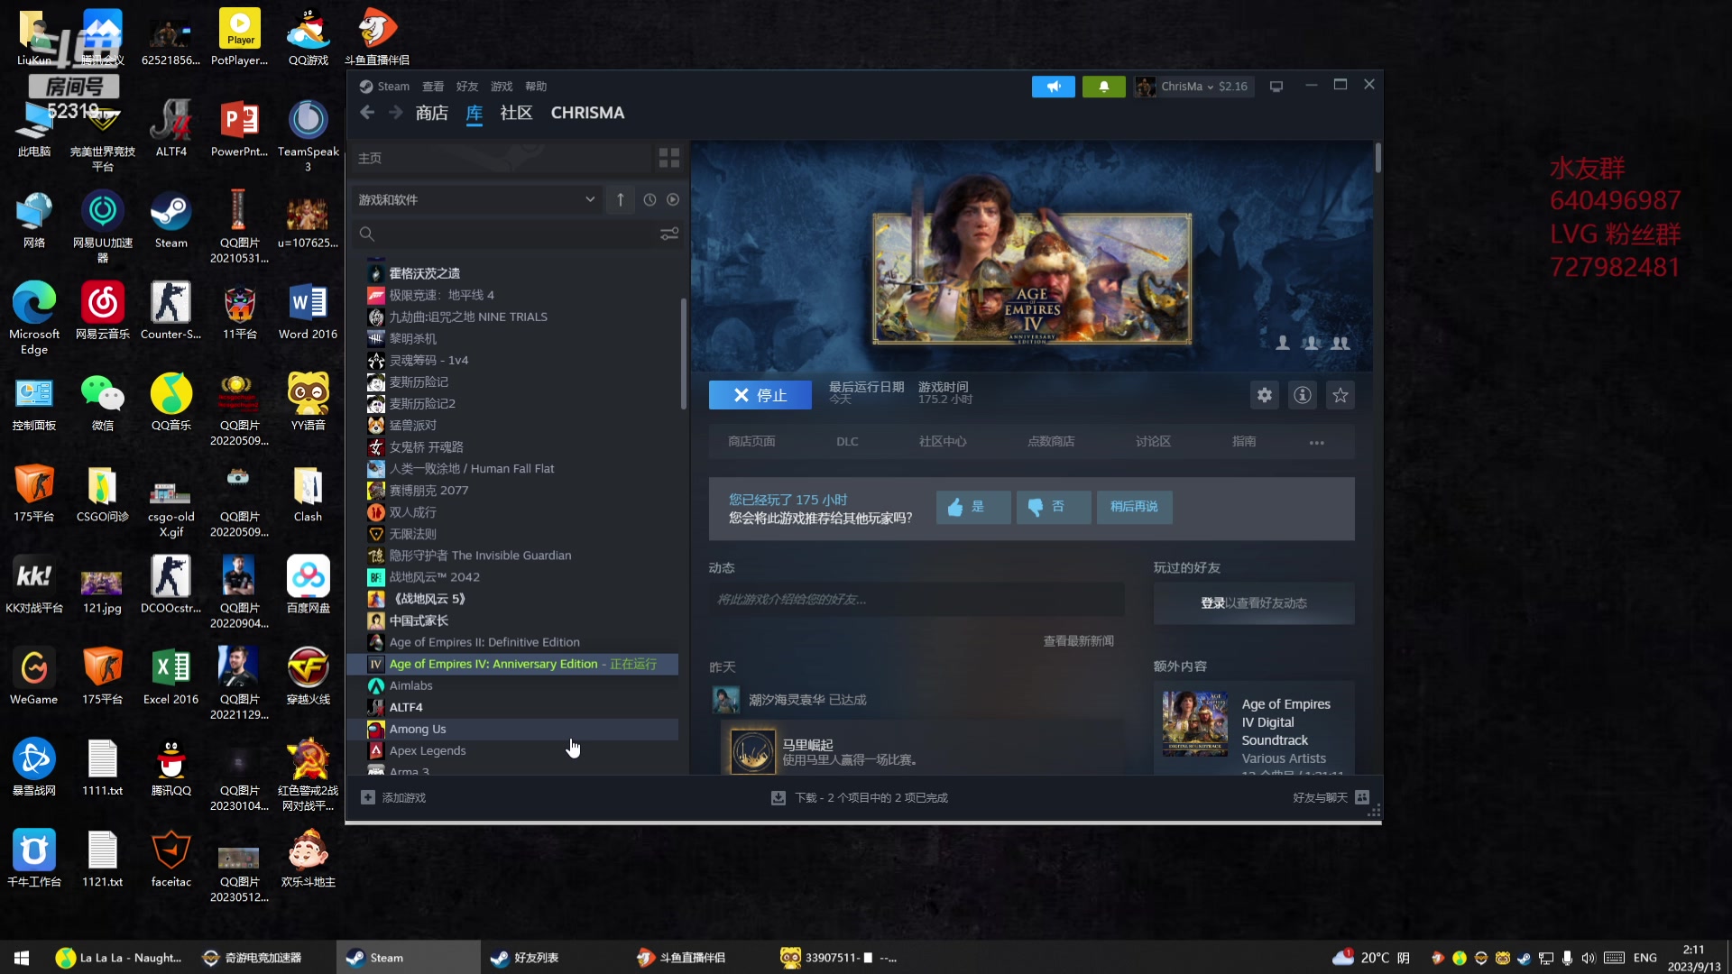This screenshot has width=1732, height=974.
Task: Open the CHRISMA profile tab
Action: click(x=587, y=113)
